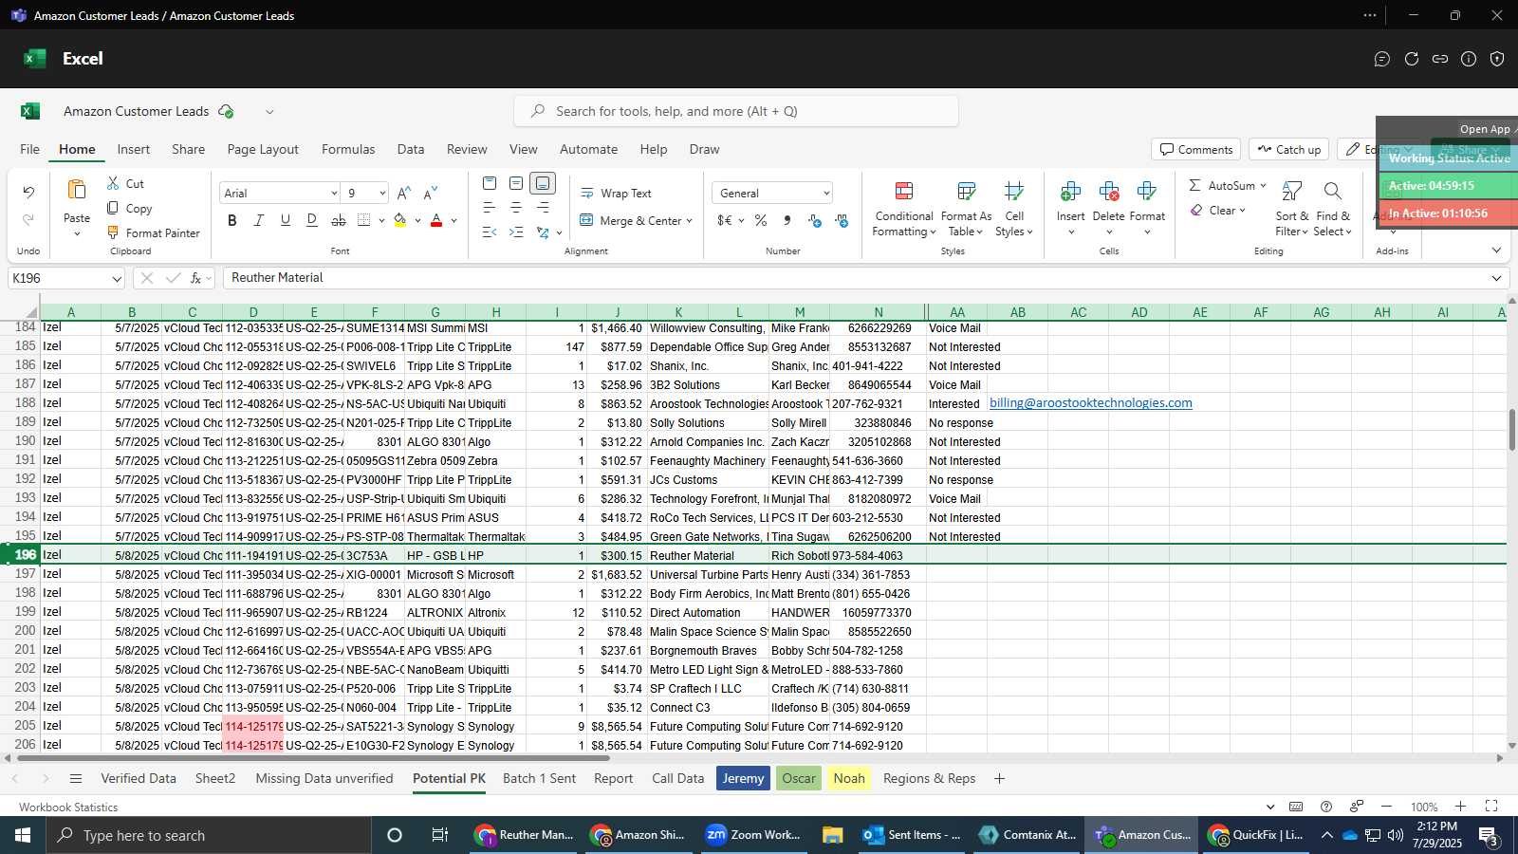1518x854 pixels.
Task: Click the Decrease Decimal icon
Action: point(815,220)
